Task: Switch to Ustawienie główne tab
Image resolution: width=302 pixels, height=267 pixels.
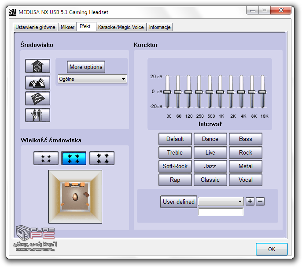Action: pyautogui.click(x=35, y=27)
